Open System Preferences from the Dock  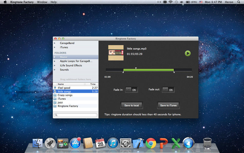126,143
